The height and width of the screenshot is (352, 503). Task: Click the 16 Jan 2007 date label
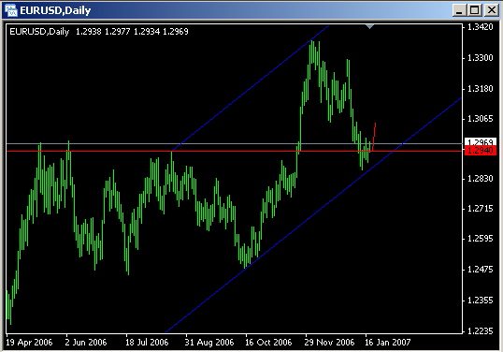pos(387,343)
